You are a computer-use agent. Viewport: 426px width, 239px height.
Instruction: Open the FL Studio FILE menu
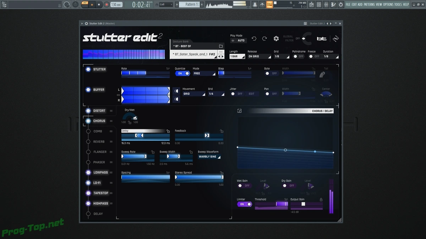click(348, 5)
